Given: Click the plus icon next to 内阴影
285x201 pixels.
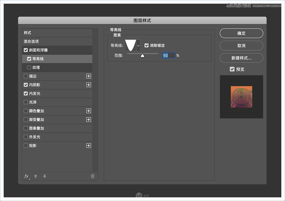Looking at the screenshot, I should pyautogui.click(x=89, y=85).
